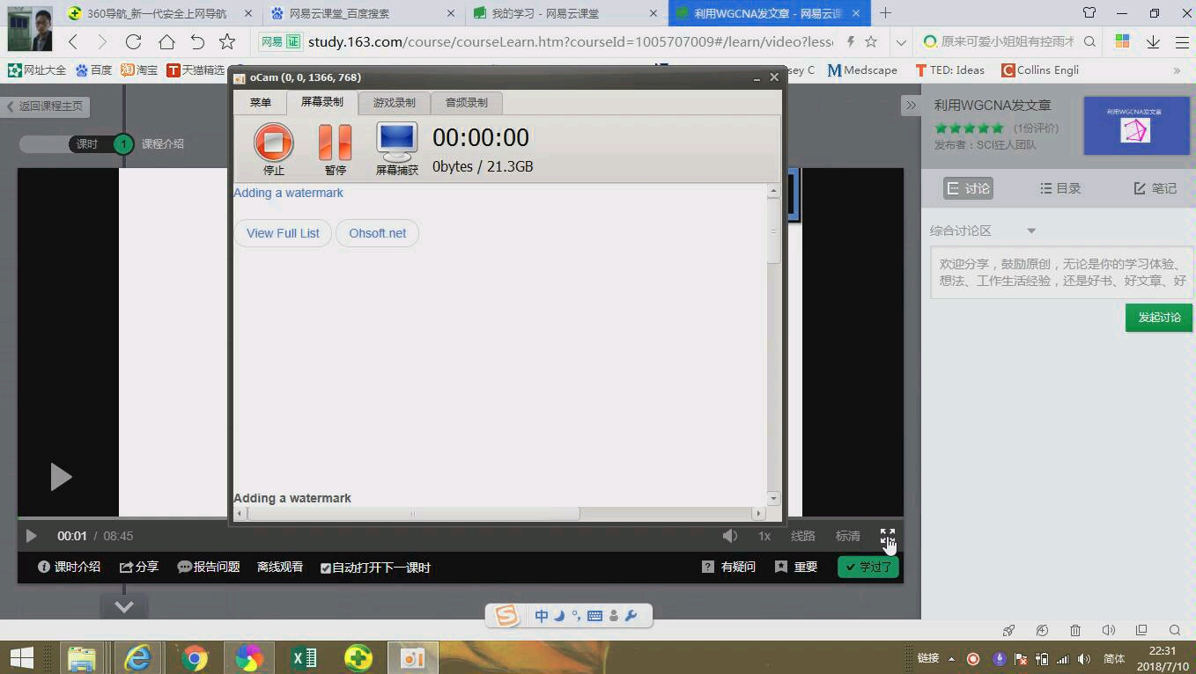Click the undo/restore arrow in browser toolbar
The width and height of the screenshot is (1196, 674).
pos(197,41)
